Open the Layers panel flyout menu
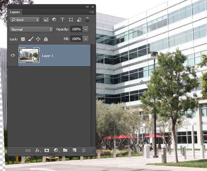 92,12
